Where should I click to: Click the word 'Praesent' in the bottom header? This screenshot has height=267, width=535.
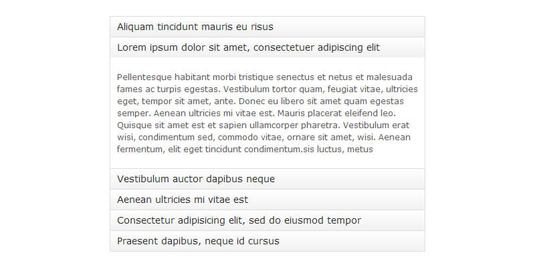click(x=138, y=241)
